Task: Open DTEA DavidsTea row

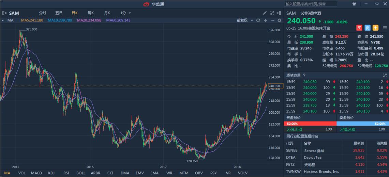Action: coord(336,158)
